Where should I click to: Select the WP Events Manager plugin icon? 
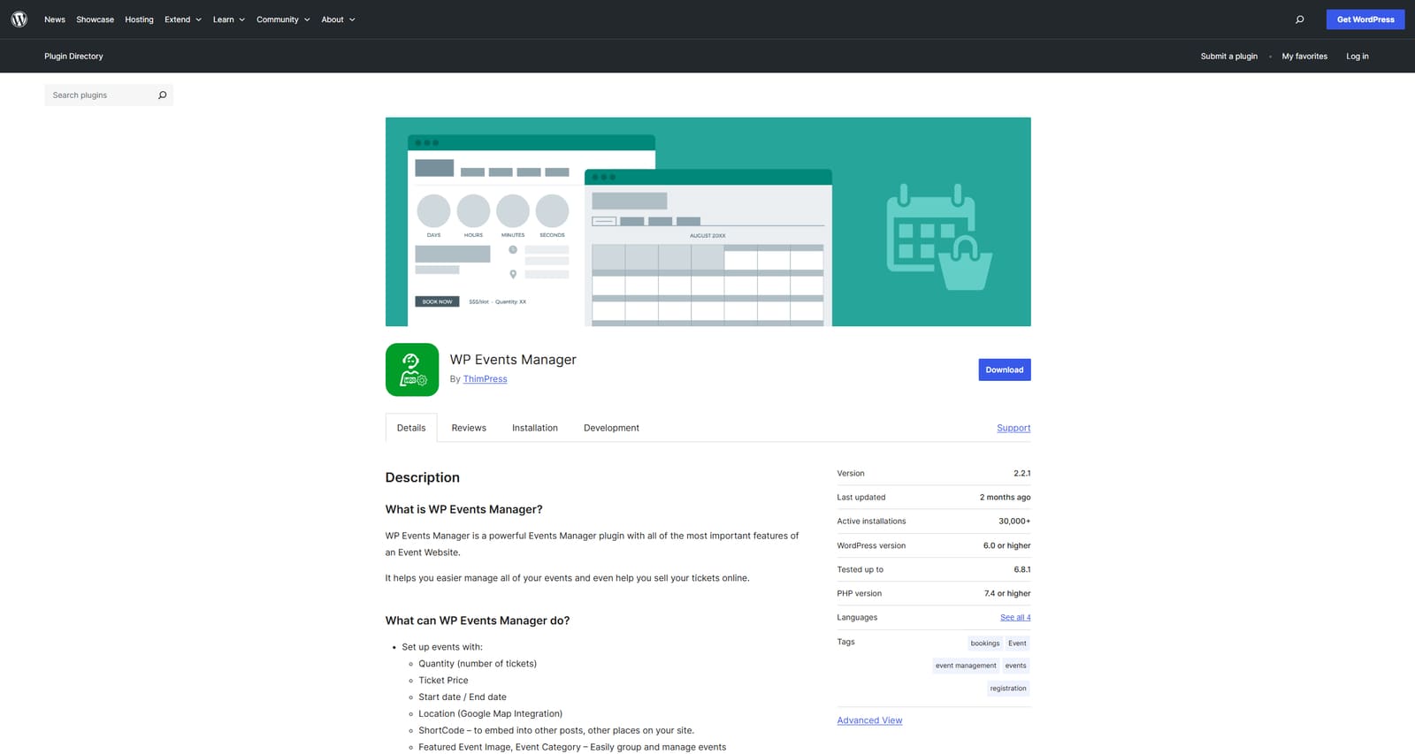point(412,369)
